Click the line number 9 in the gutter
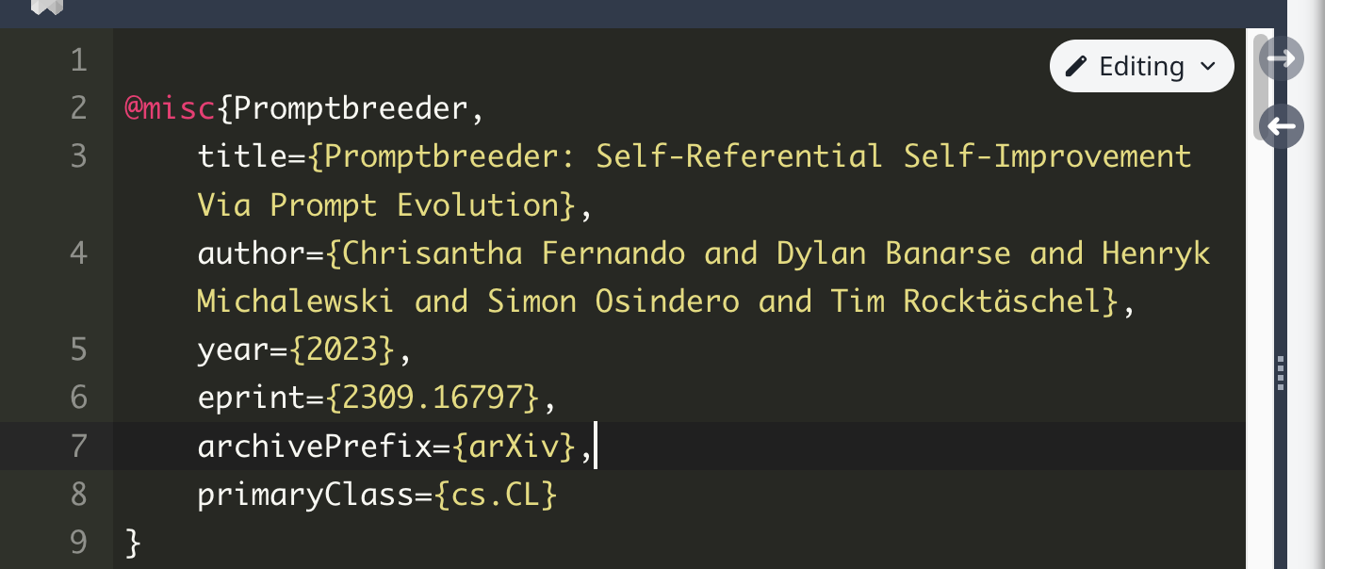The height and width of the screenshot is (569, 1357). click(x=78, y=543)
